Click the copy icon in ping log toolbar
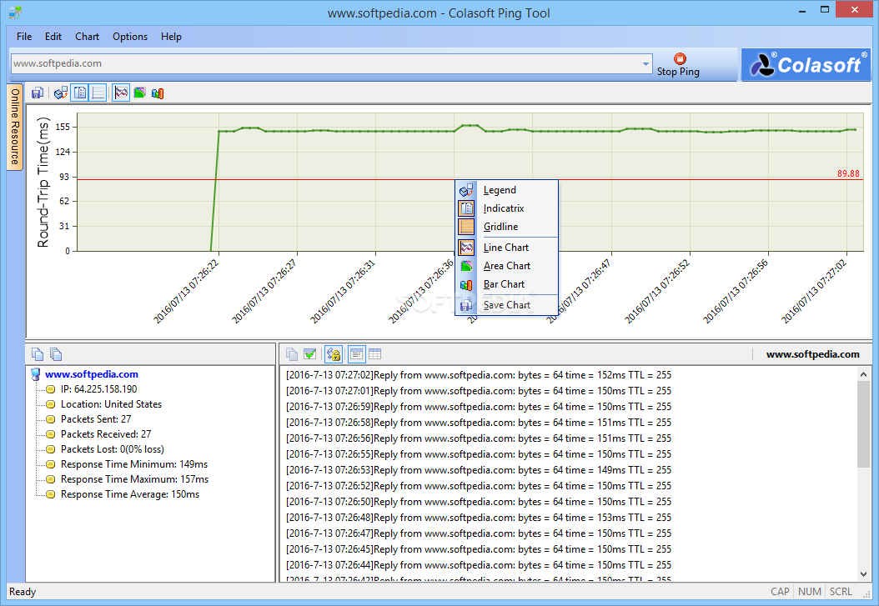 click(x=292, y=354)
